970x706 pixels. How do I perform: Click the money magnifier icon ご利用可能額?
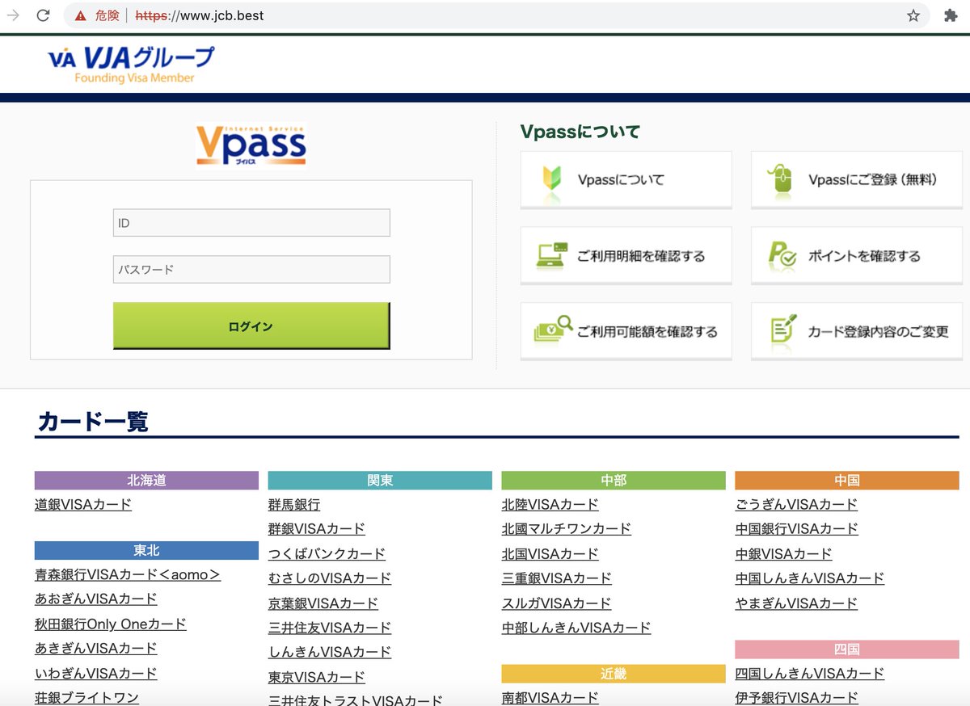553,328
